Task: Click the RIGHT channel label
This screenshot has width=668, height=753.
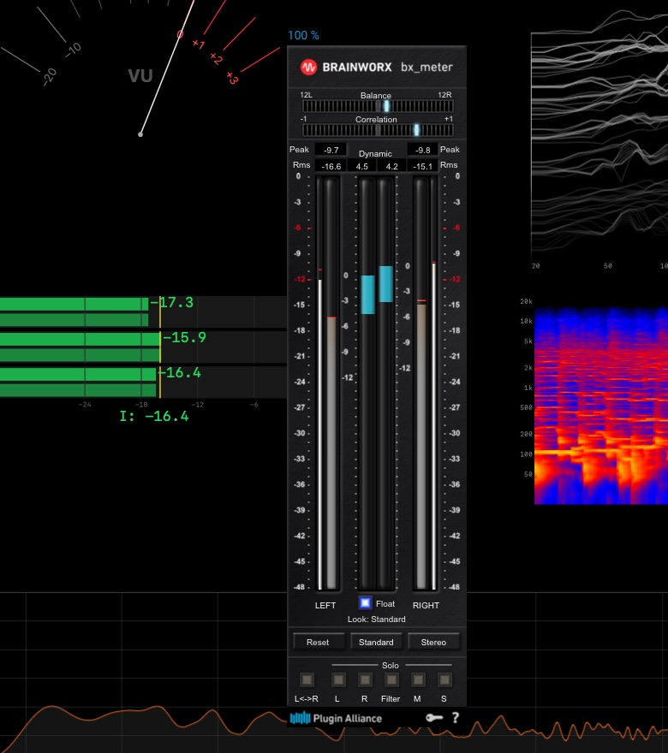Action: coord(426,605)
